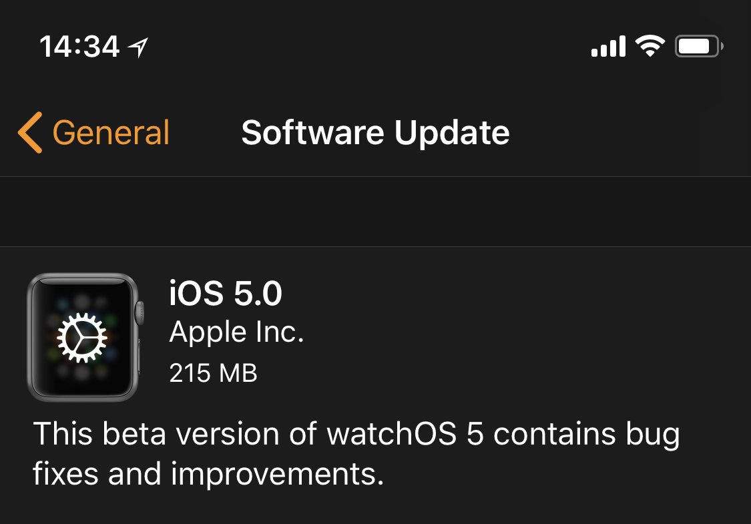Tap the cellular signal bars indicator
751x524 pixels.
coord(607,47)
